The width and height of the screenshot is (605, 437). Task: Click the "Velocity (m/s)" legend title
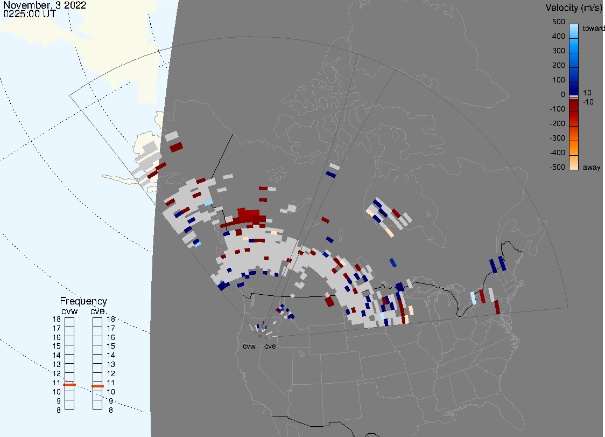coord(573,8)
